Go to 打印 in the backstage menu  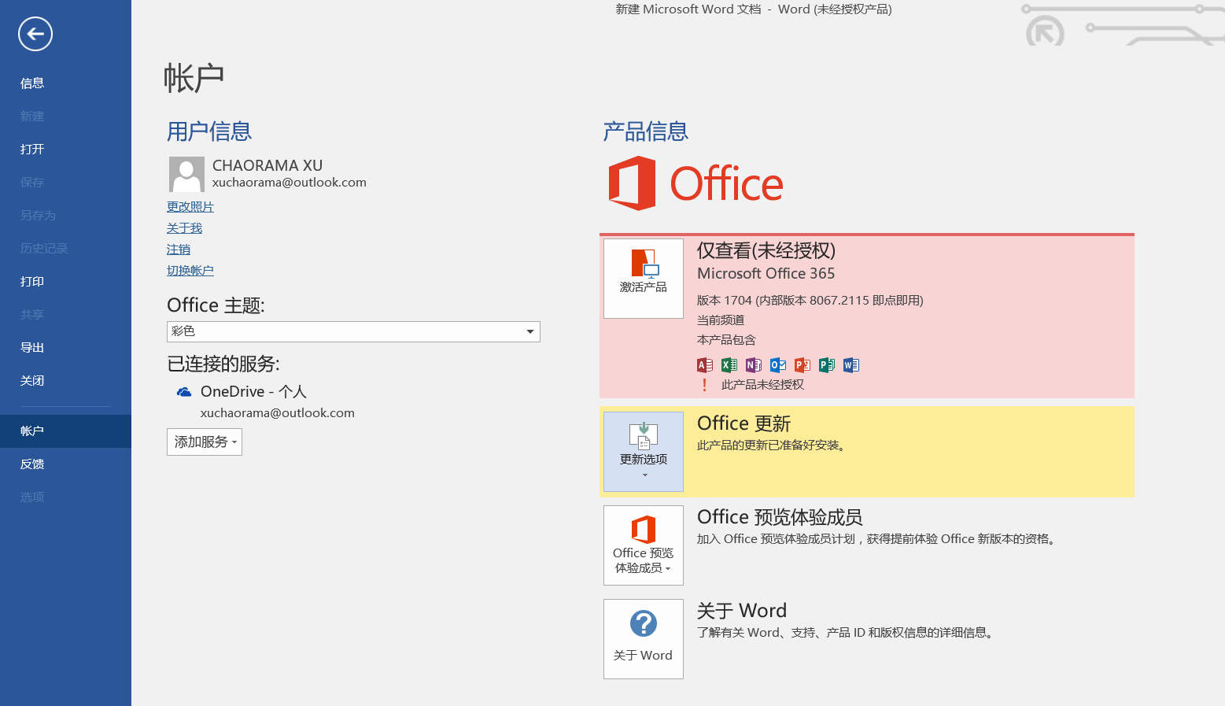pyautogui.click(x=32, y=282)
